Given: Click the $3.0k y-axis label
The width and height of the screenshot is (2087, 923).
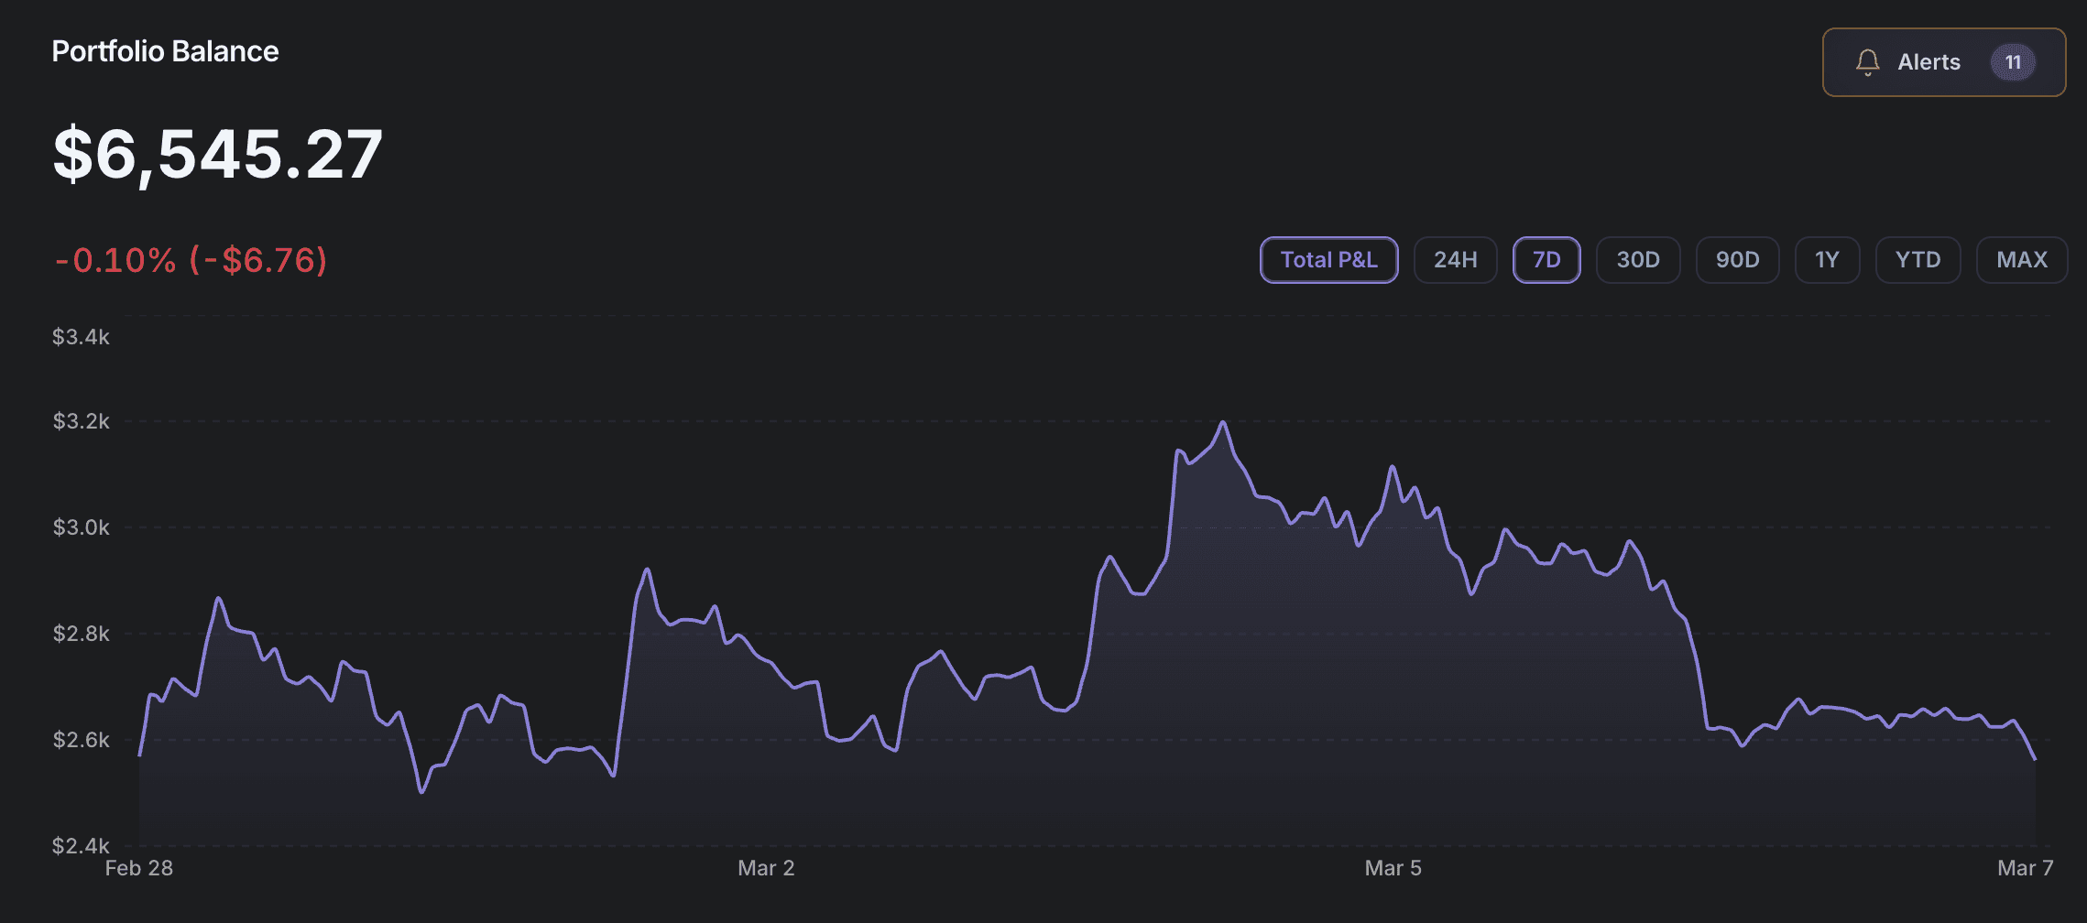Looking at the screenshot, I should tap(81, 527).
